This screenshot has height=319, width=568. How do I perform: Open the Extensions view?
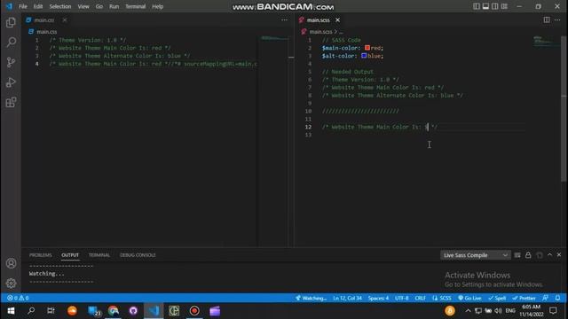(11, 103)
